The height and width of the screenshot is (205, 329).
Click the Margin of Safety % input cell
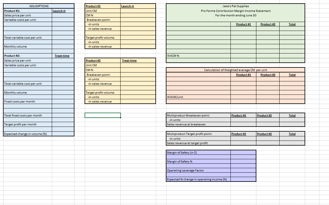click(244, 161)
